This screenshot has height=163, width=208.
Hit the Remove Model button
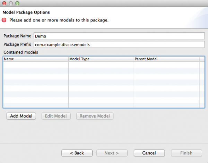pos(95,116)
